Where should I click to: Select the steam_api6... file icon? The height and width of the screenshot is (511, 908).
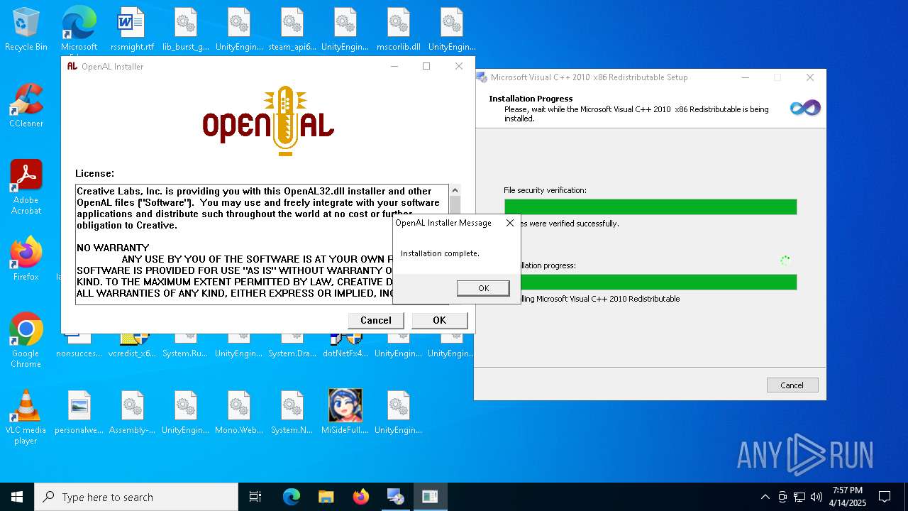(292, 30)
